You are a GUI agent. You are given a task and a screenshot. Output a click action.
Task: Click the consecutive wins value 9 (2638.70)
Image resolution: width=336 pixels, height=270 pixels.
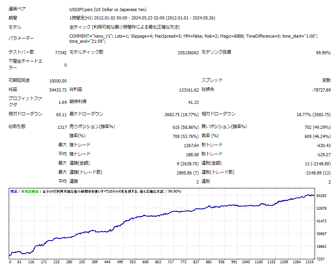[188, 164]
